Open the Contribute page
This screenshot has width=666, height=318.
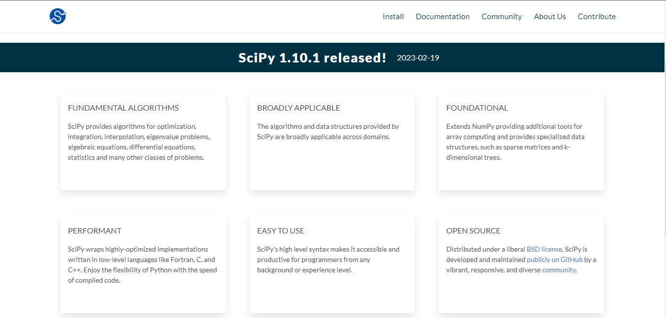(597, 17)
